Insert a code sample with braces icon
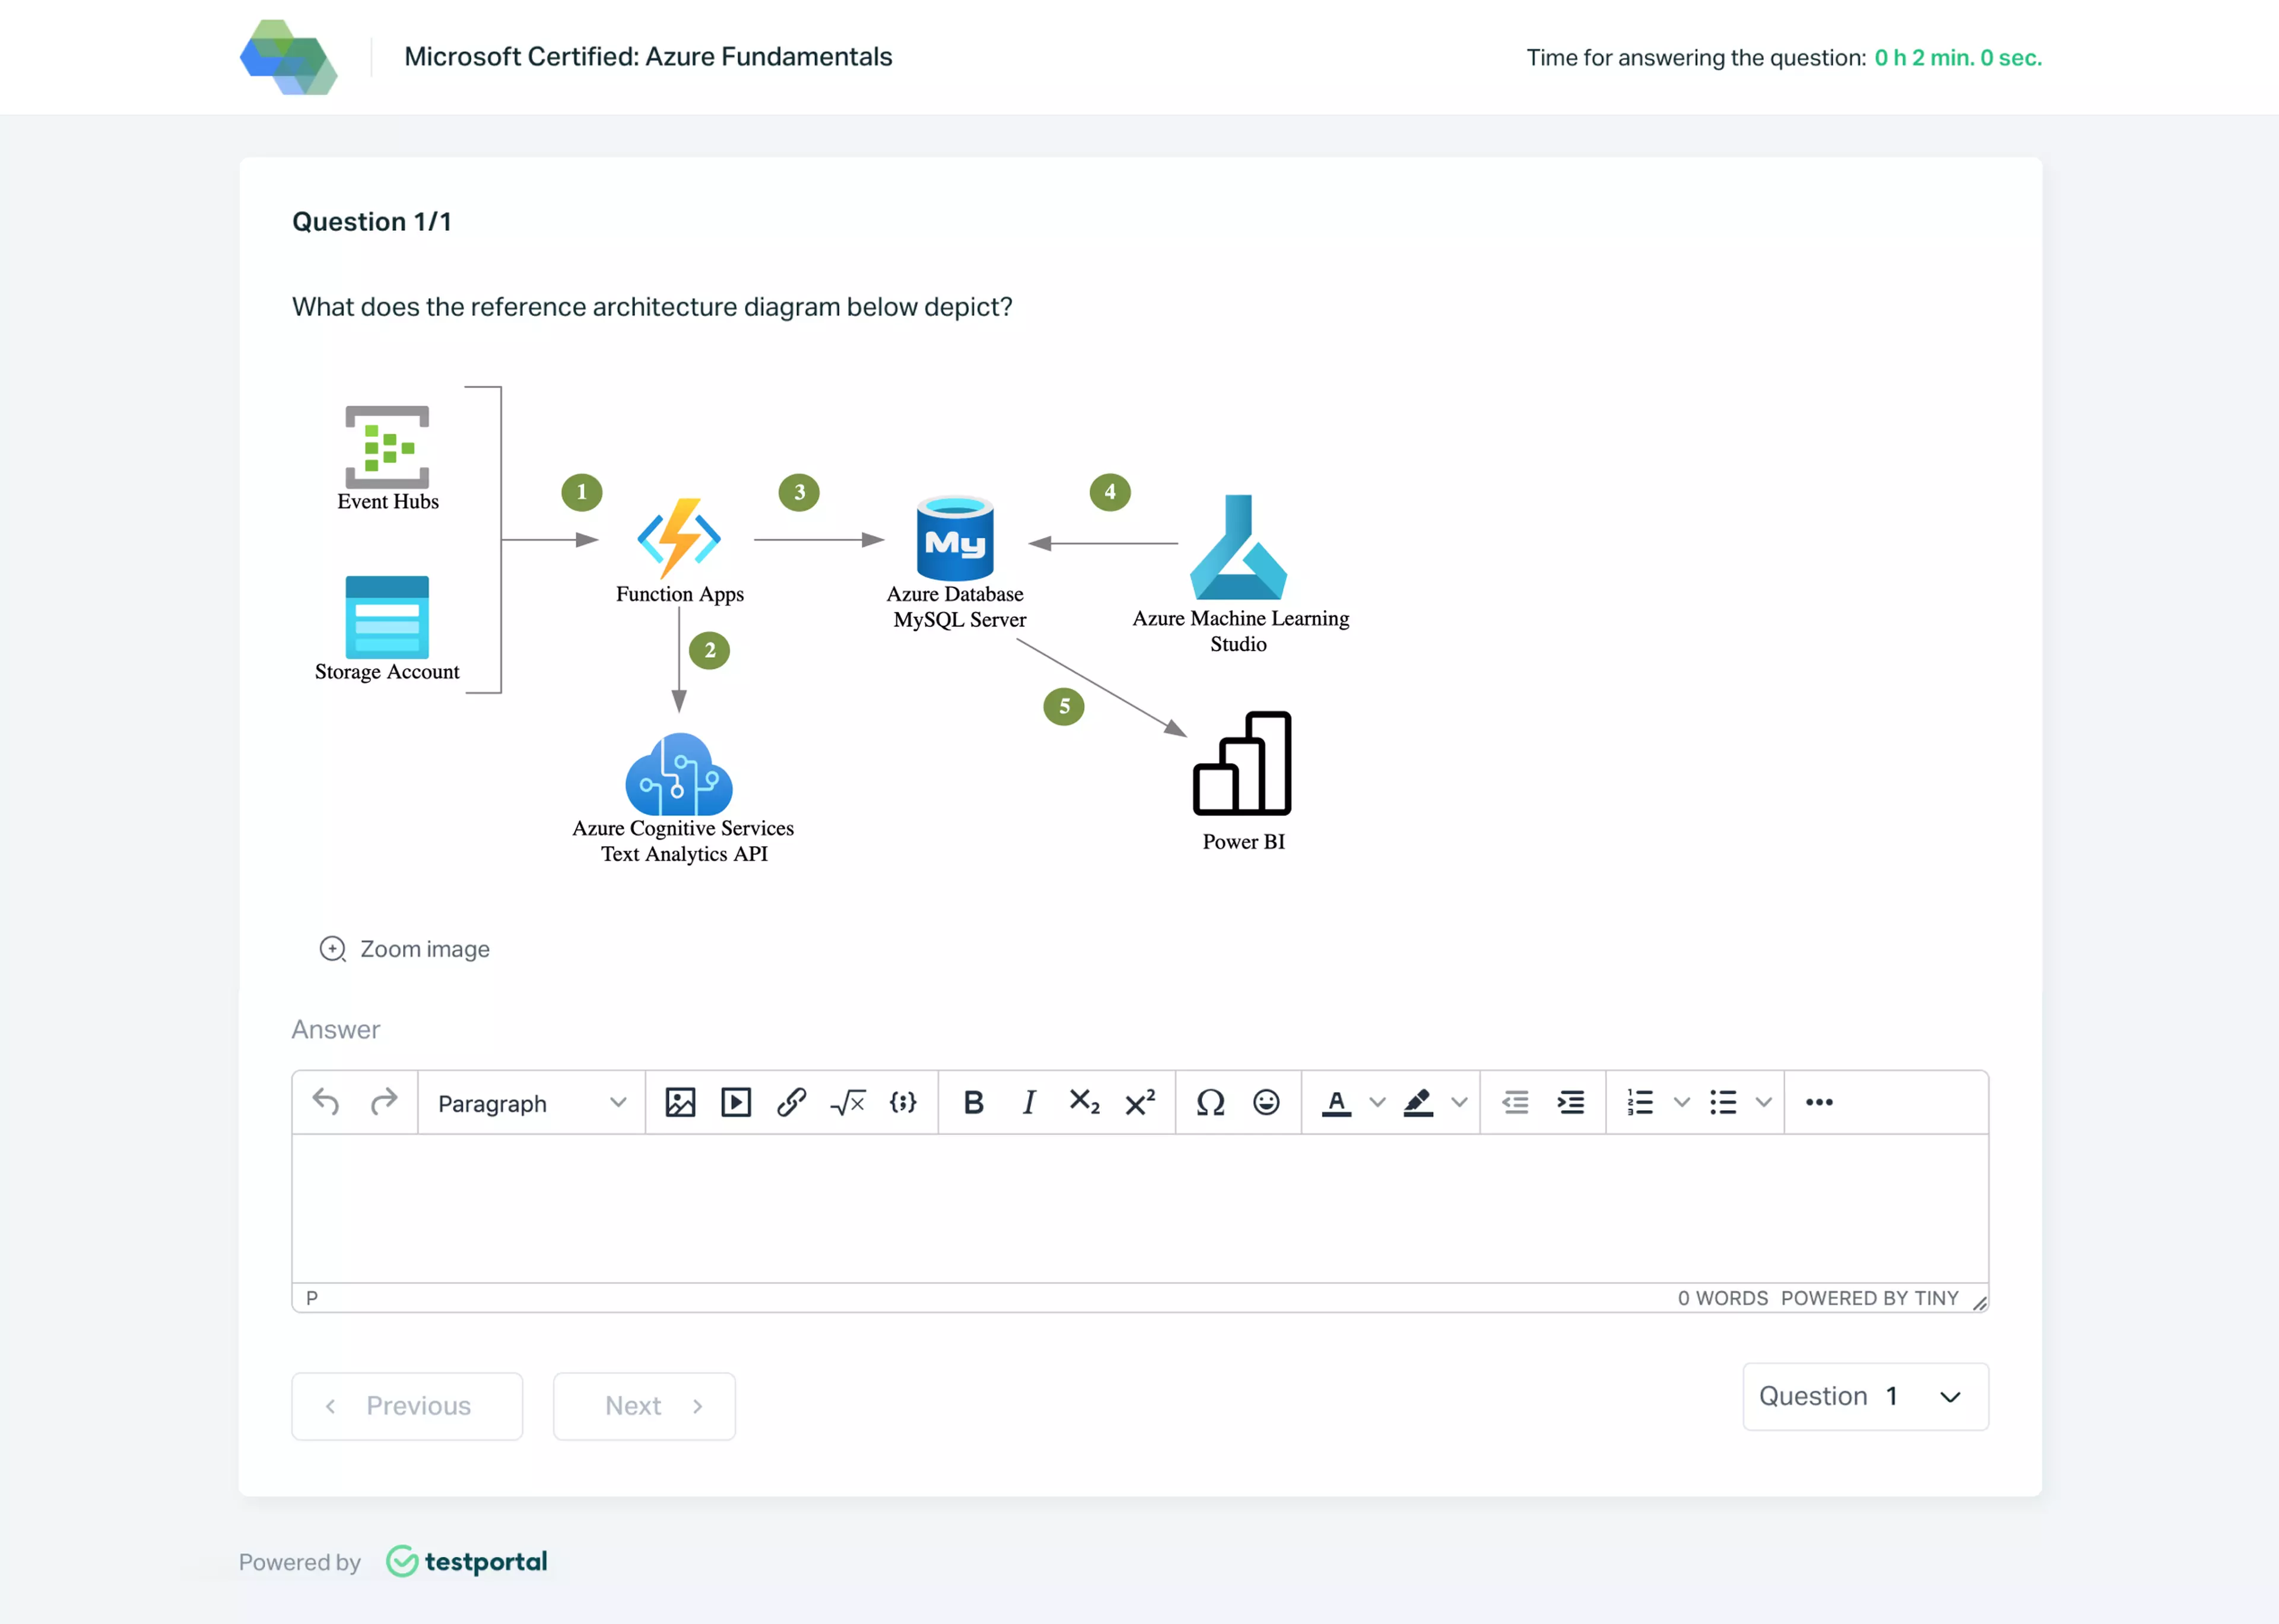 click(903, 1102)
